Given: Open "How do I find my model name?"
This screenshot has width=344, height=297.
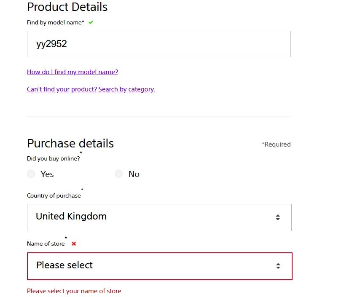Looking at the screenshot, I should (x=73, y=72).
